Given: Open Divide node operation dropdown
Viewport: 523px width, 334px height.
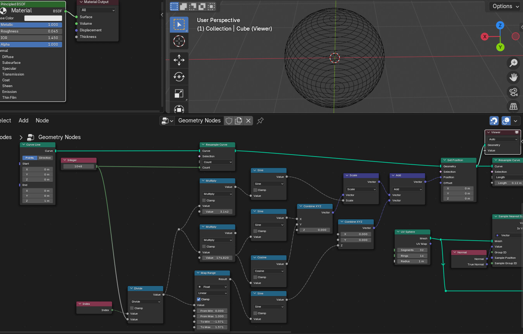Looking at the screenshot, I should click(x=145, y=301).
